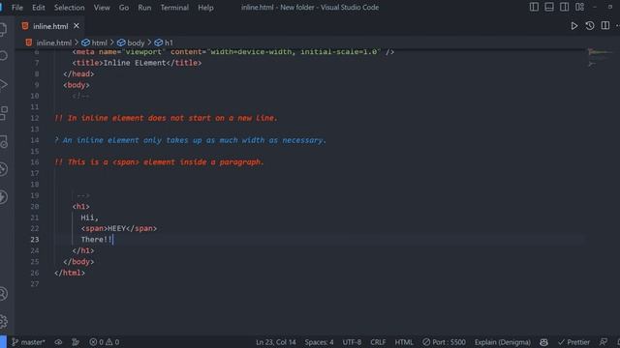620x348 pixels.
Task: Click Port : 5500 Live Server button
Action: tap(444, 342)
